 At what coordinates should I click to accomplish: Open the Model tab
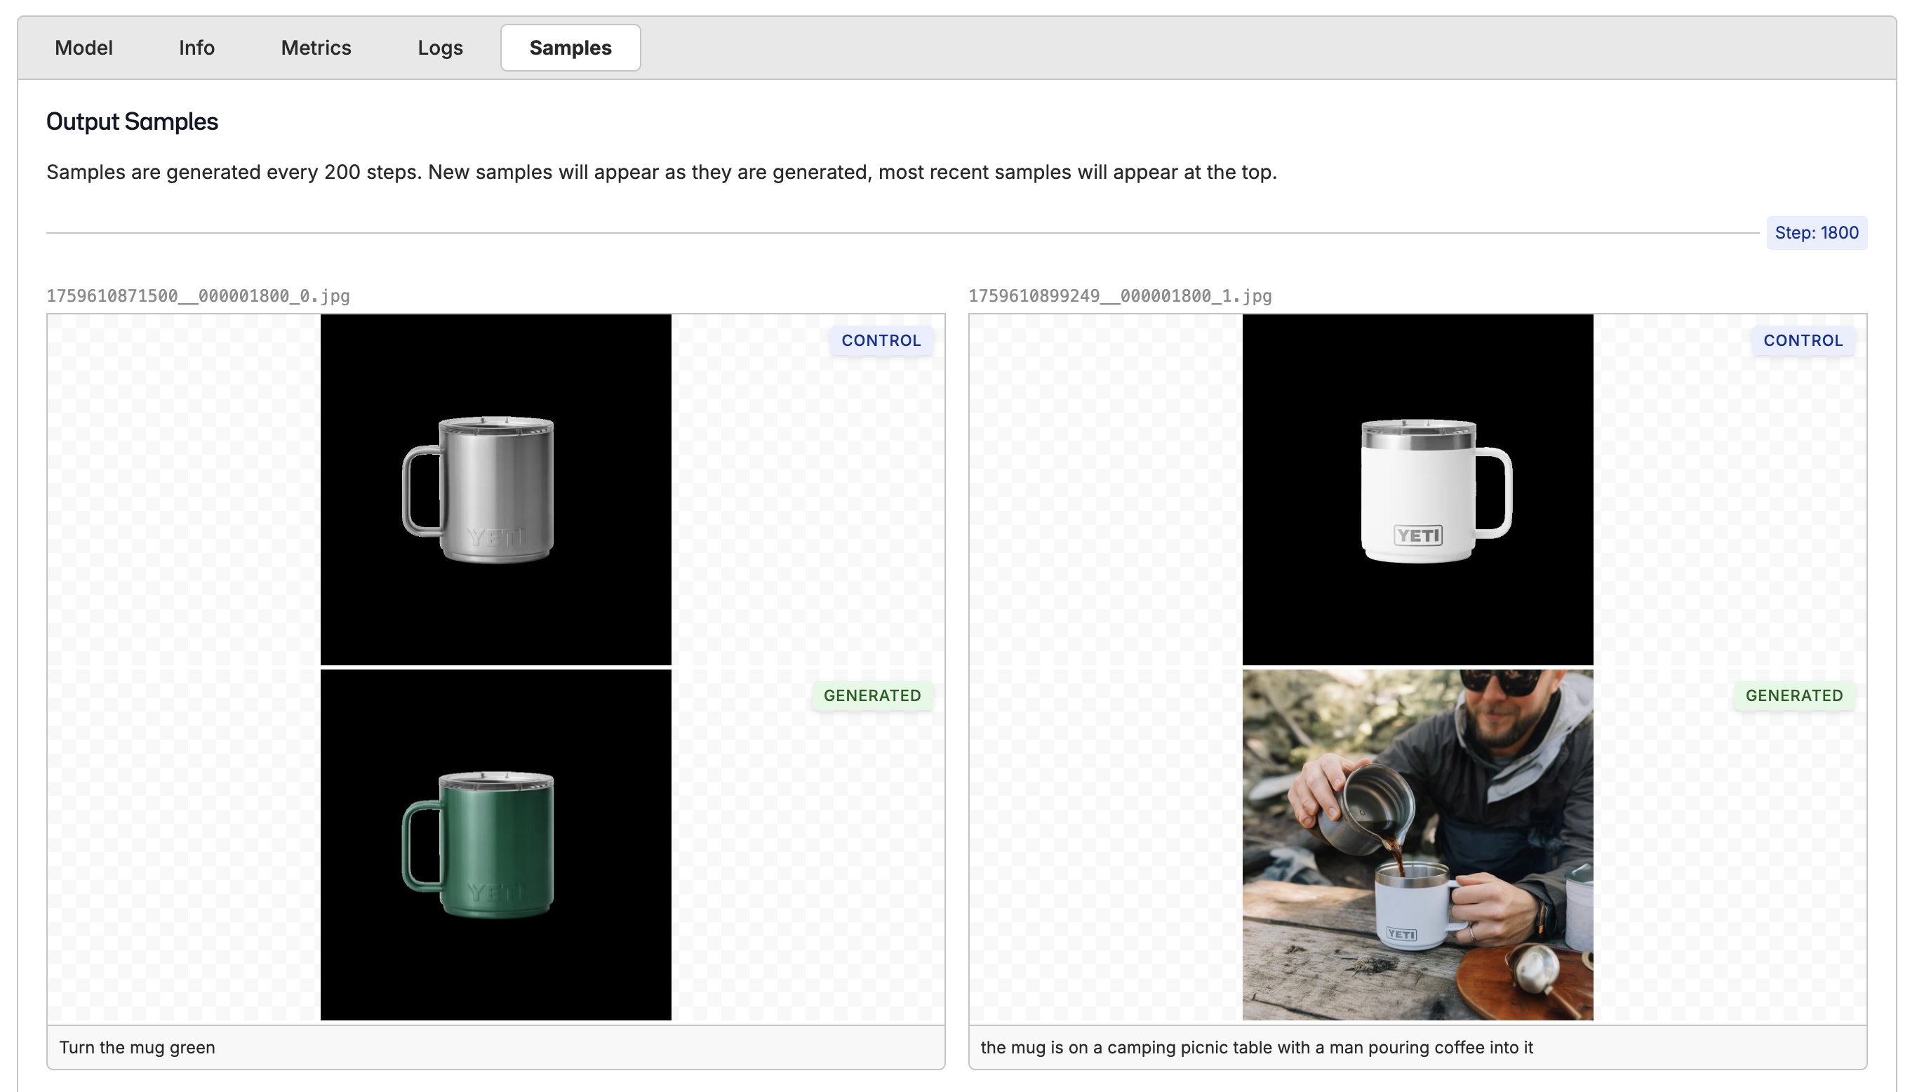click(84, 48)
